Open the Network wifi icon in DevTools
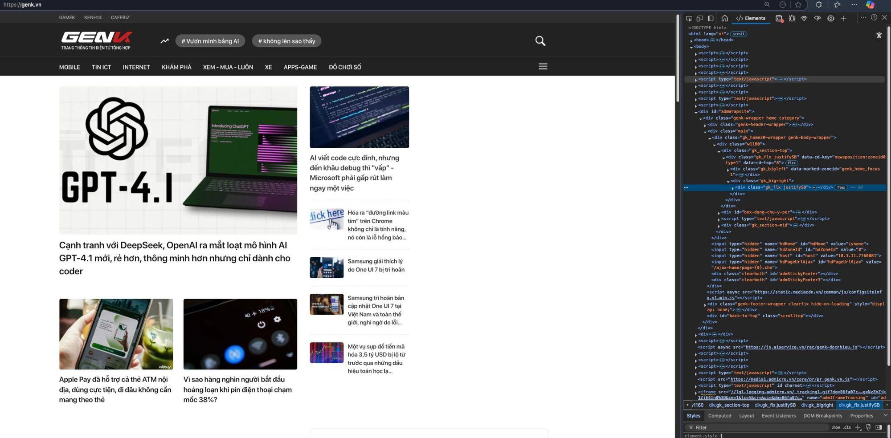Image resolution: width=891 pixels, height=438 pixels. click(x=804, y=18)
